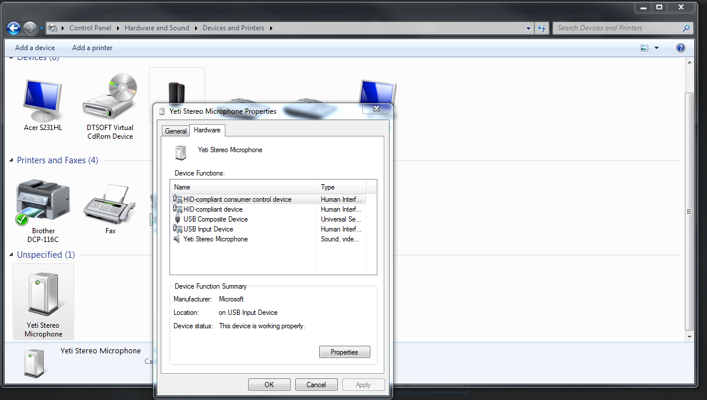Click the scrollbar down arrow in main window
Viewport: 707px width, 400px height.
(690, 337)
